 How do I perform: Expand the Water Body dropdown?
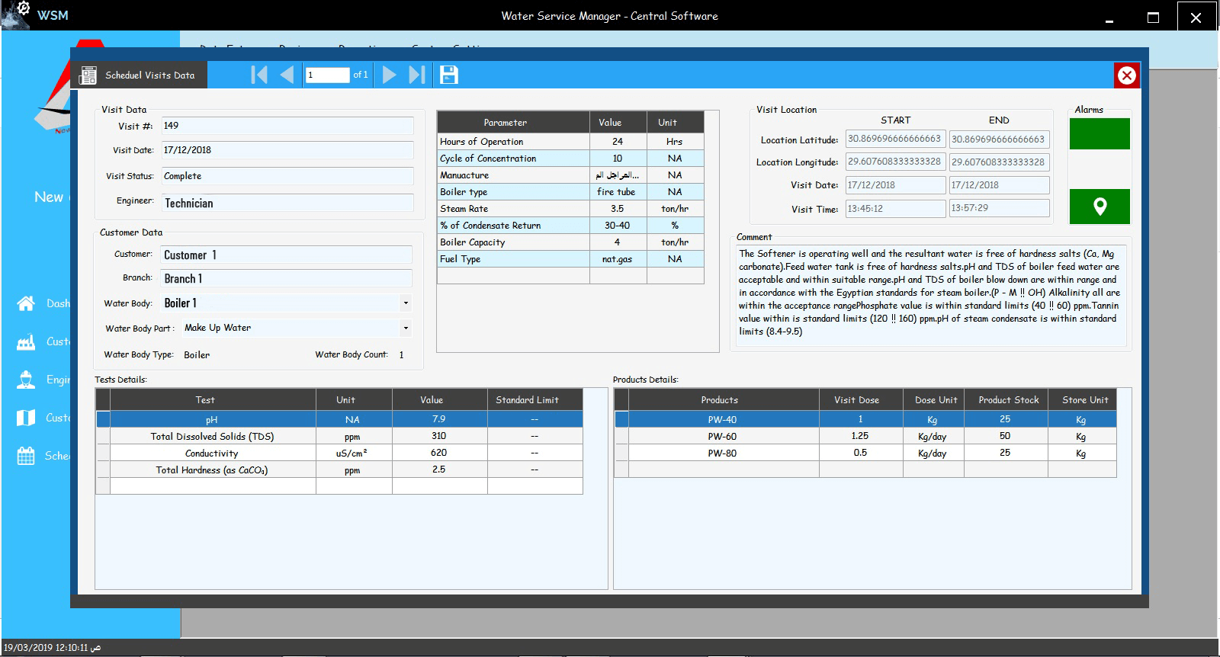(x=406, y=303)
